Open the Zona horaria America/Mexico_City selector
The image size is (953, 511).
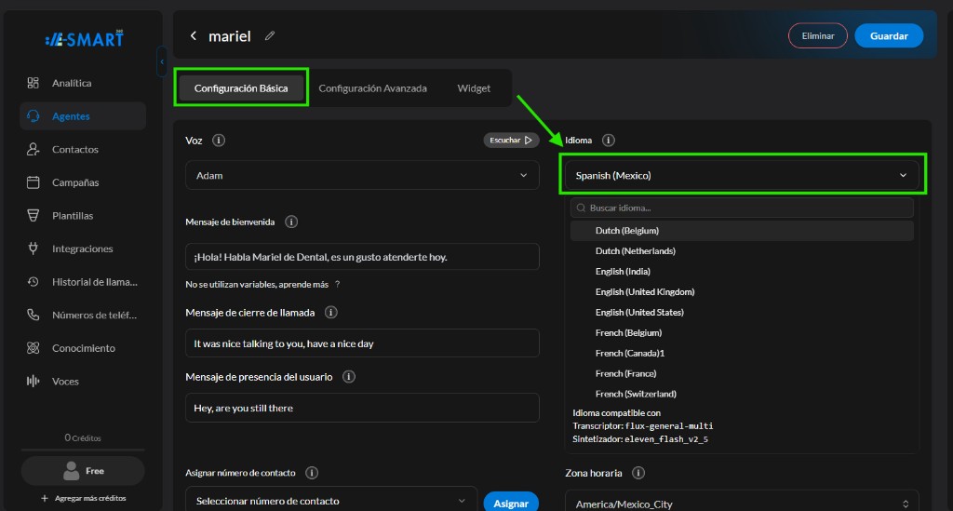point(742,504)
